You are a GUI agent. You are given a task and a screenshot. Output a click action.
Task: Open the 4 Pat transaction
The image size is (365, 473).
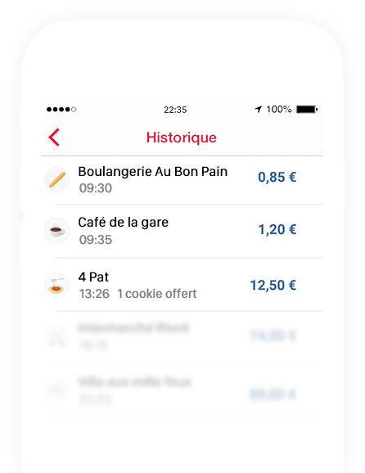pos(182,285)
